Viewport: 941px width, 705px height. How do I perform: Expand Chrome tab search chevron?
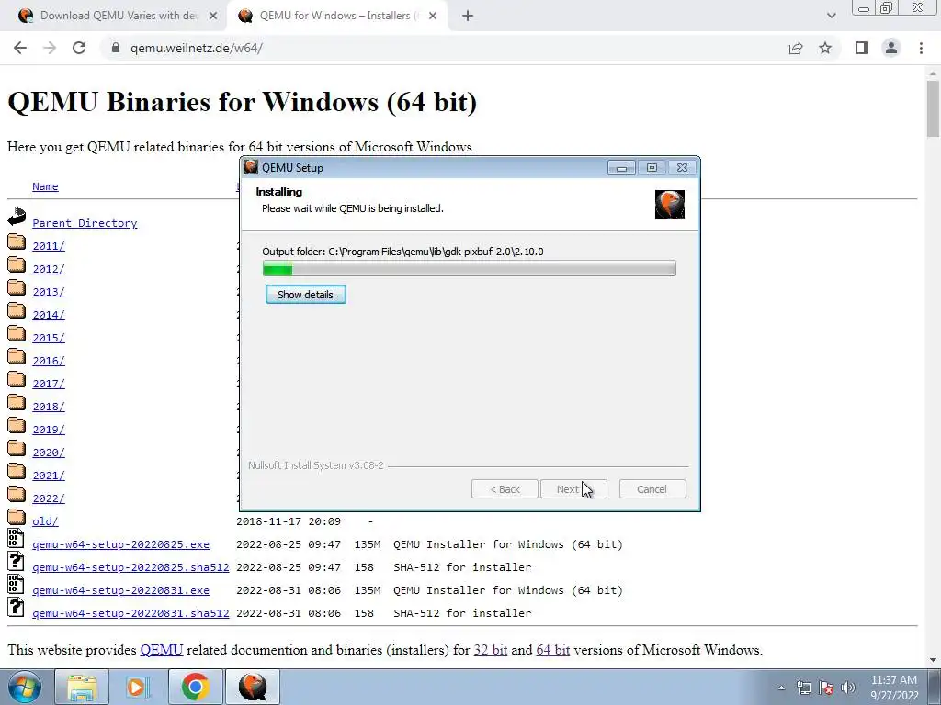[x=831, y=16]
